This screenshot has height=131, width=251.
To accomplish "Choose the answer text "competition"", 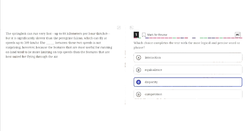I will [x=153, y=94].
